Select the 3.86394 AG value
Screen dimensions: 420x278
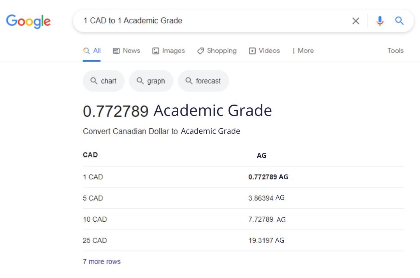click(x=267, y=198)
